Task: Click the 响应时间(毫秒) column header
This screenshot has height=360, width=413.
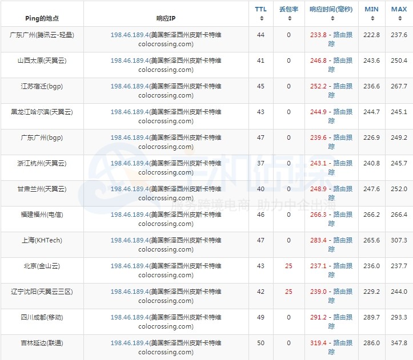Action: pos(331,9)
